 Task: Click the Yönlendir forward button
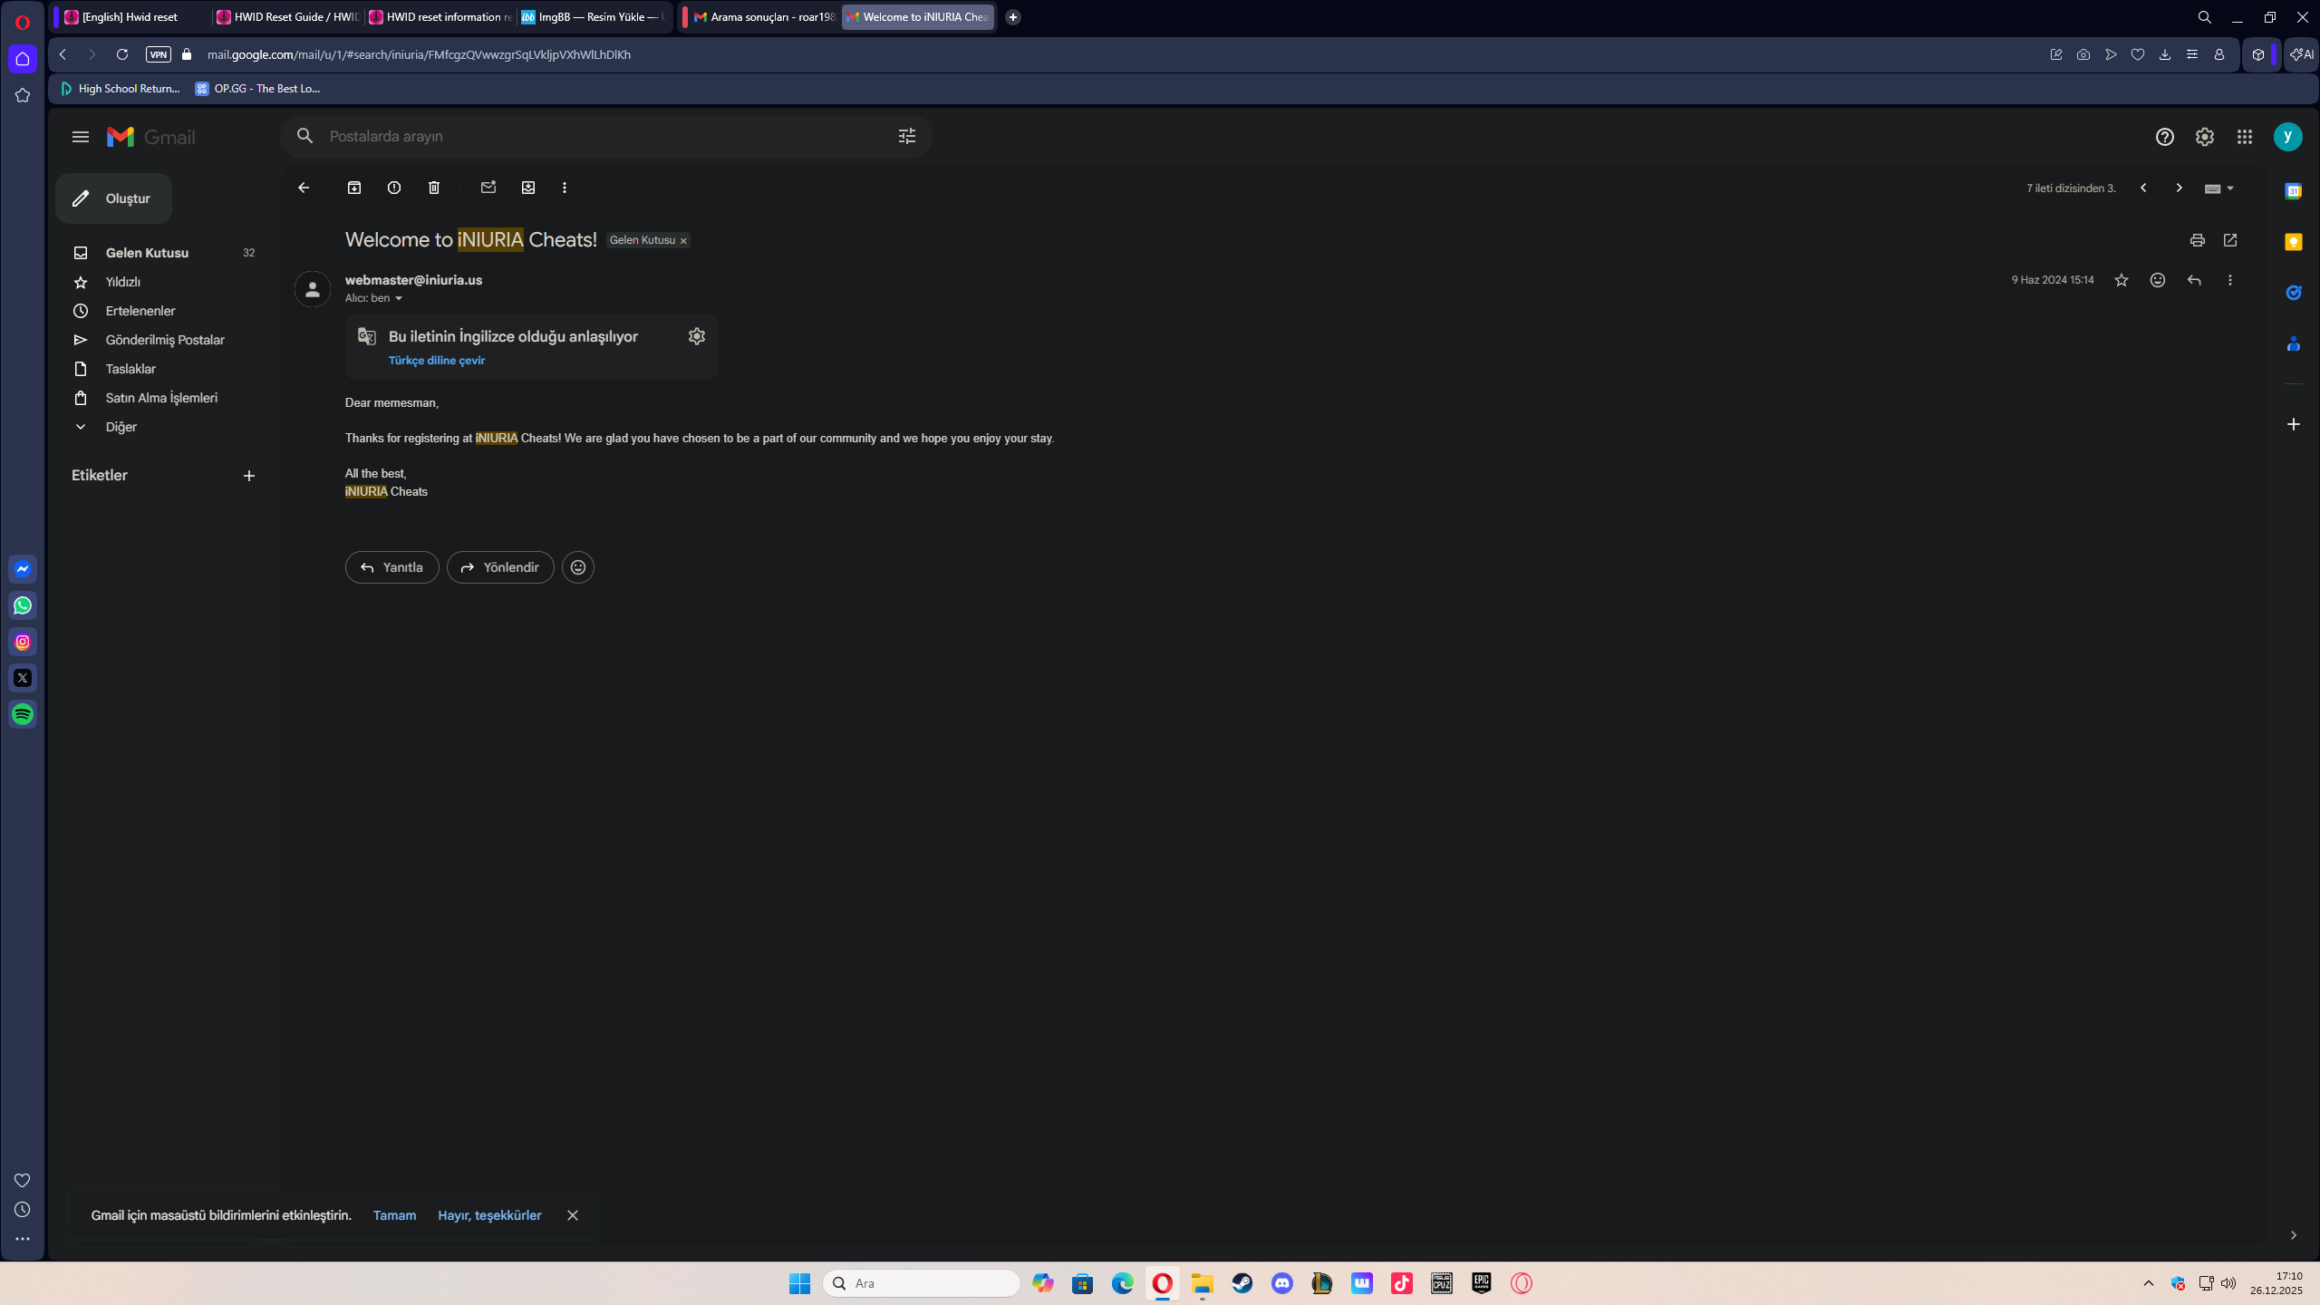(500, 567)
